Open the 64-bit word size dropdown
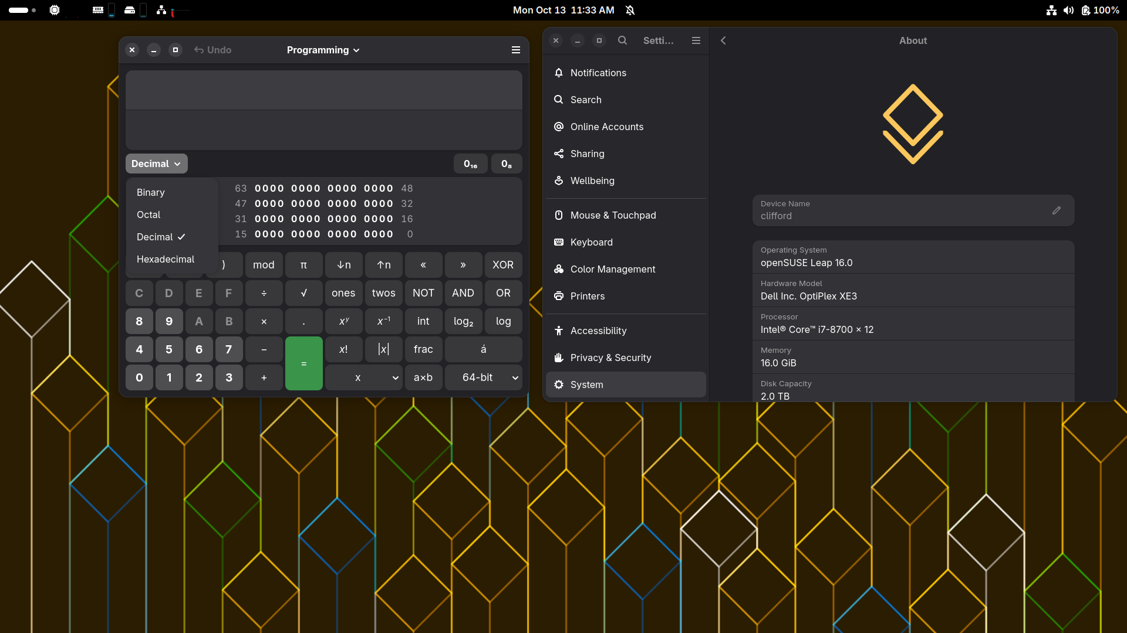This screenshot has width=1127, height=633. click(483, 377)
